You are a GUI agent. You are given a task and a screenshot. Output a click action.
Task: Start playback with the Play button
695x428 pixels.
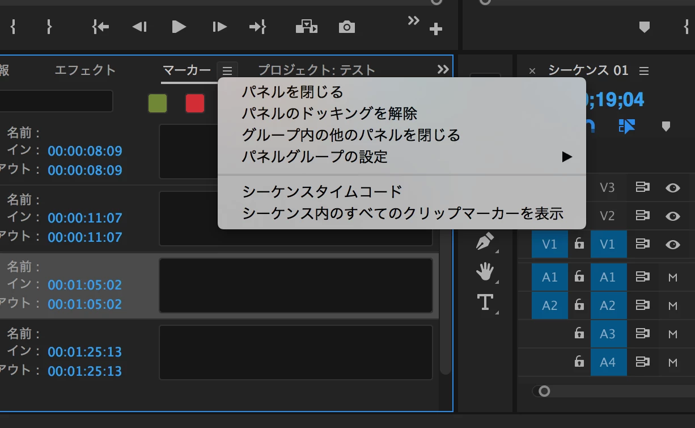point(179,27)
